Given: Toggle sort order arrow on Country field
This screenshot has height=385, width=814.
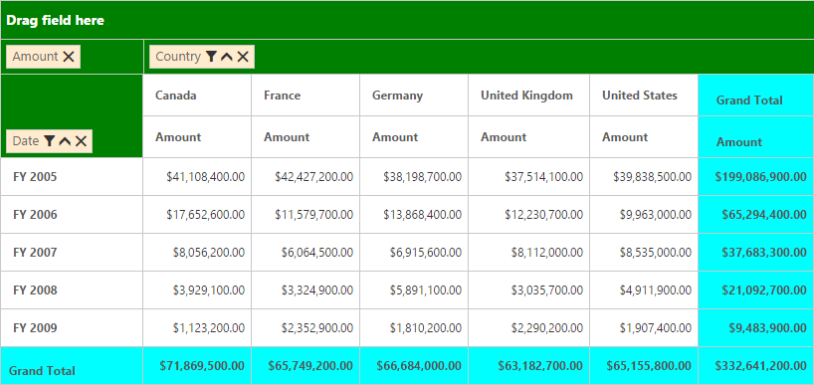Looking at the screenshot, I should pos(226,57).
